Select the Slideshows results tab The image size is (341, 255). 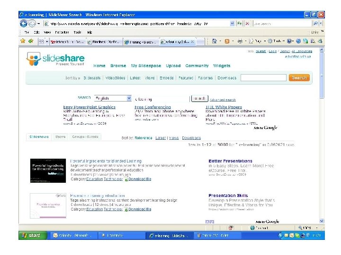39,137
